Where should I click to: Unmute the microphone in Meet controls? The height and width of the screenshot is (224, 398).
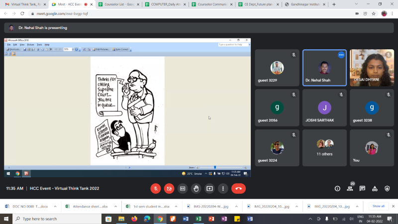coord(156,189)
